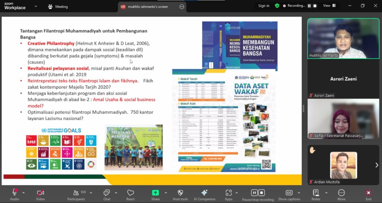Image resolution: width=382 pixels, height=203 pixels.
Task: Click raised hand icon on Ardian tile
Action: (x=312, y=150)
